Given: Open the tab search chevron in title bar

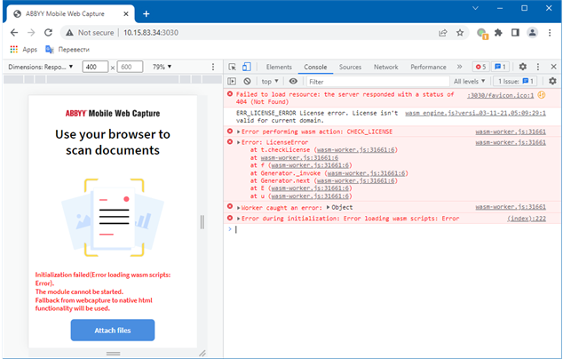Looking at the screenshot, I should (475, 8).
